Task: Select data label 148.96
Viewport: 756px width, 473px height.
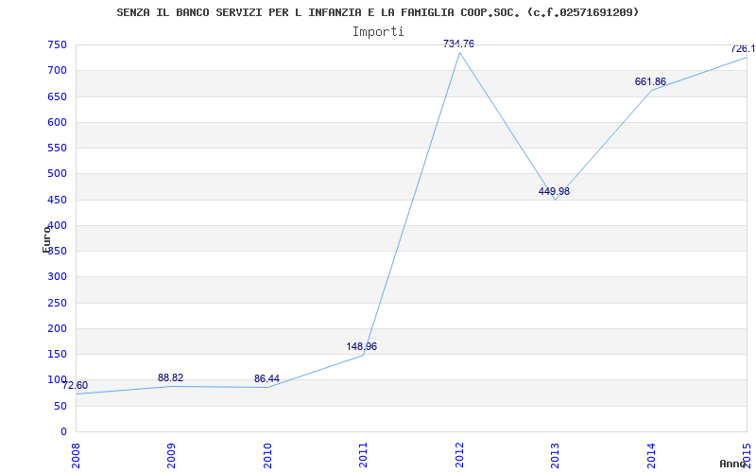Action: [362, 346]
